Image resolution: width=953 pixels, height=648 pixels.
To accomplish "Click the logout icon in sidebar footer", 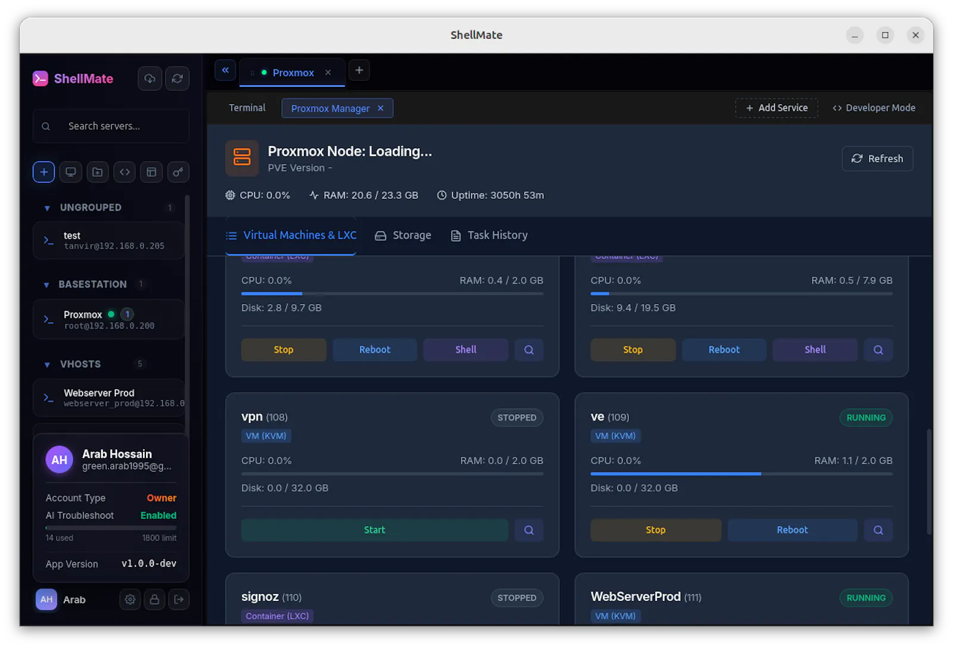I will (x=179, y=599).
